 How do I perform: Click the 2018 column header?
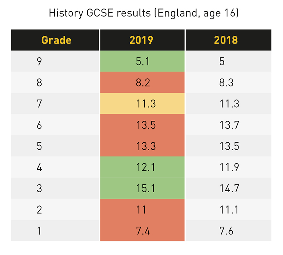(228, 40)
